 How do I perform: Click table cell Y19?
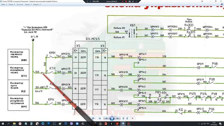tap(97, 75)
